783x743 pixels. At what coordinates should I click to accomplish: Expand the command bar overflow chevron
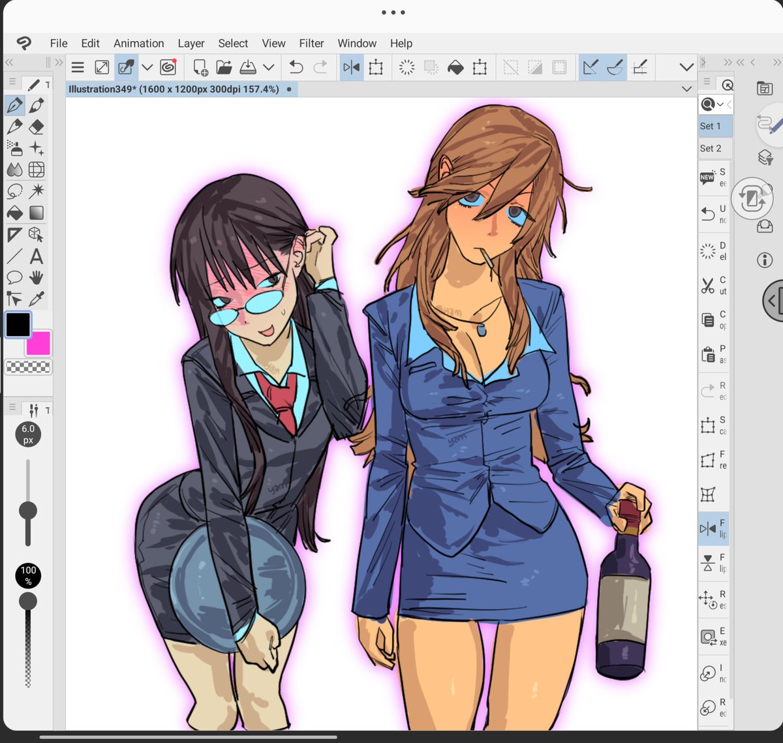coord(686,67)
